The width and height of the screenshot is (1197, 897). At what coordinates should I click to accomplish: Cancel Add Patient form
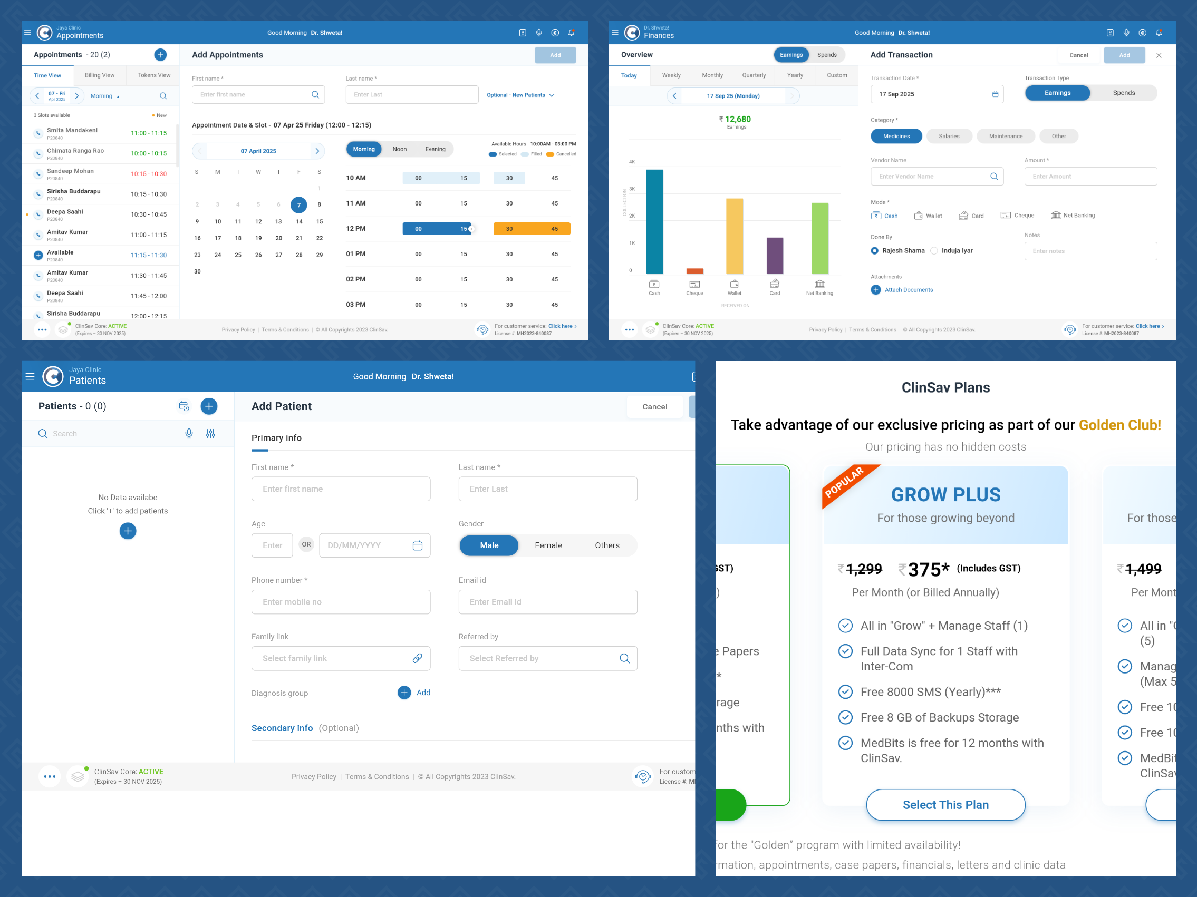click(655, 406)
